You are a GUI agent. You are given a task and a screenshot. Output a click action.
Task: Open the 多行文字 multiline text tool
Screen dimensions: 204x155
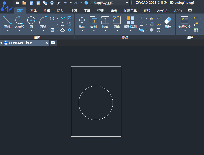pos(185,22)
